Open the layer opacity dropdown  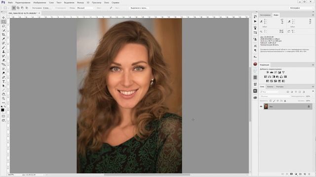tap(308, 96)
